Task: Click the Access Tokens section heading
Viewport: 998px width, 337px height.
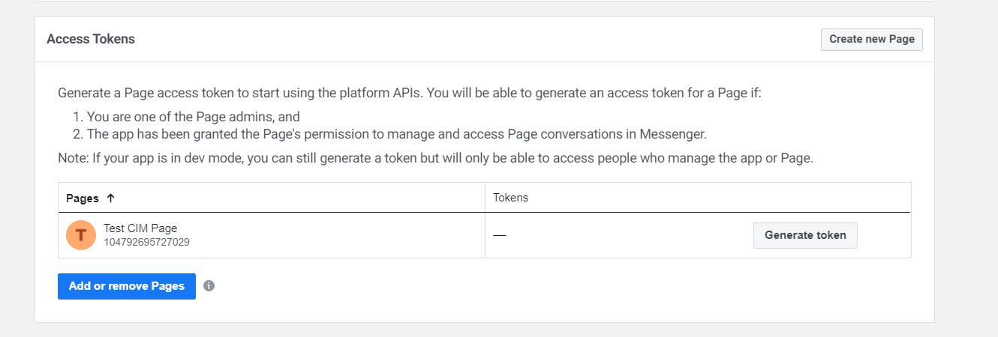Action: coord(91,39)
